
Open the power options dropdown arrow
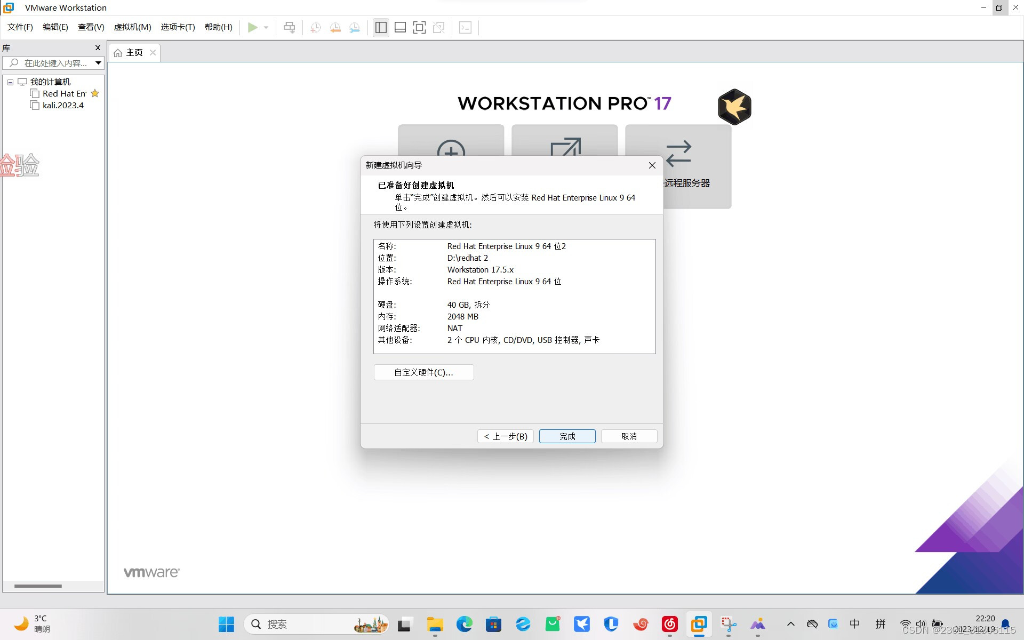coord(266,27)
